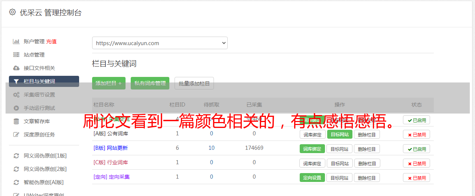Open the [定向] 定向采集 column link
The image size is (475, 196).
coord(112,177)
